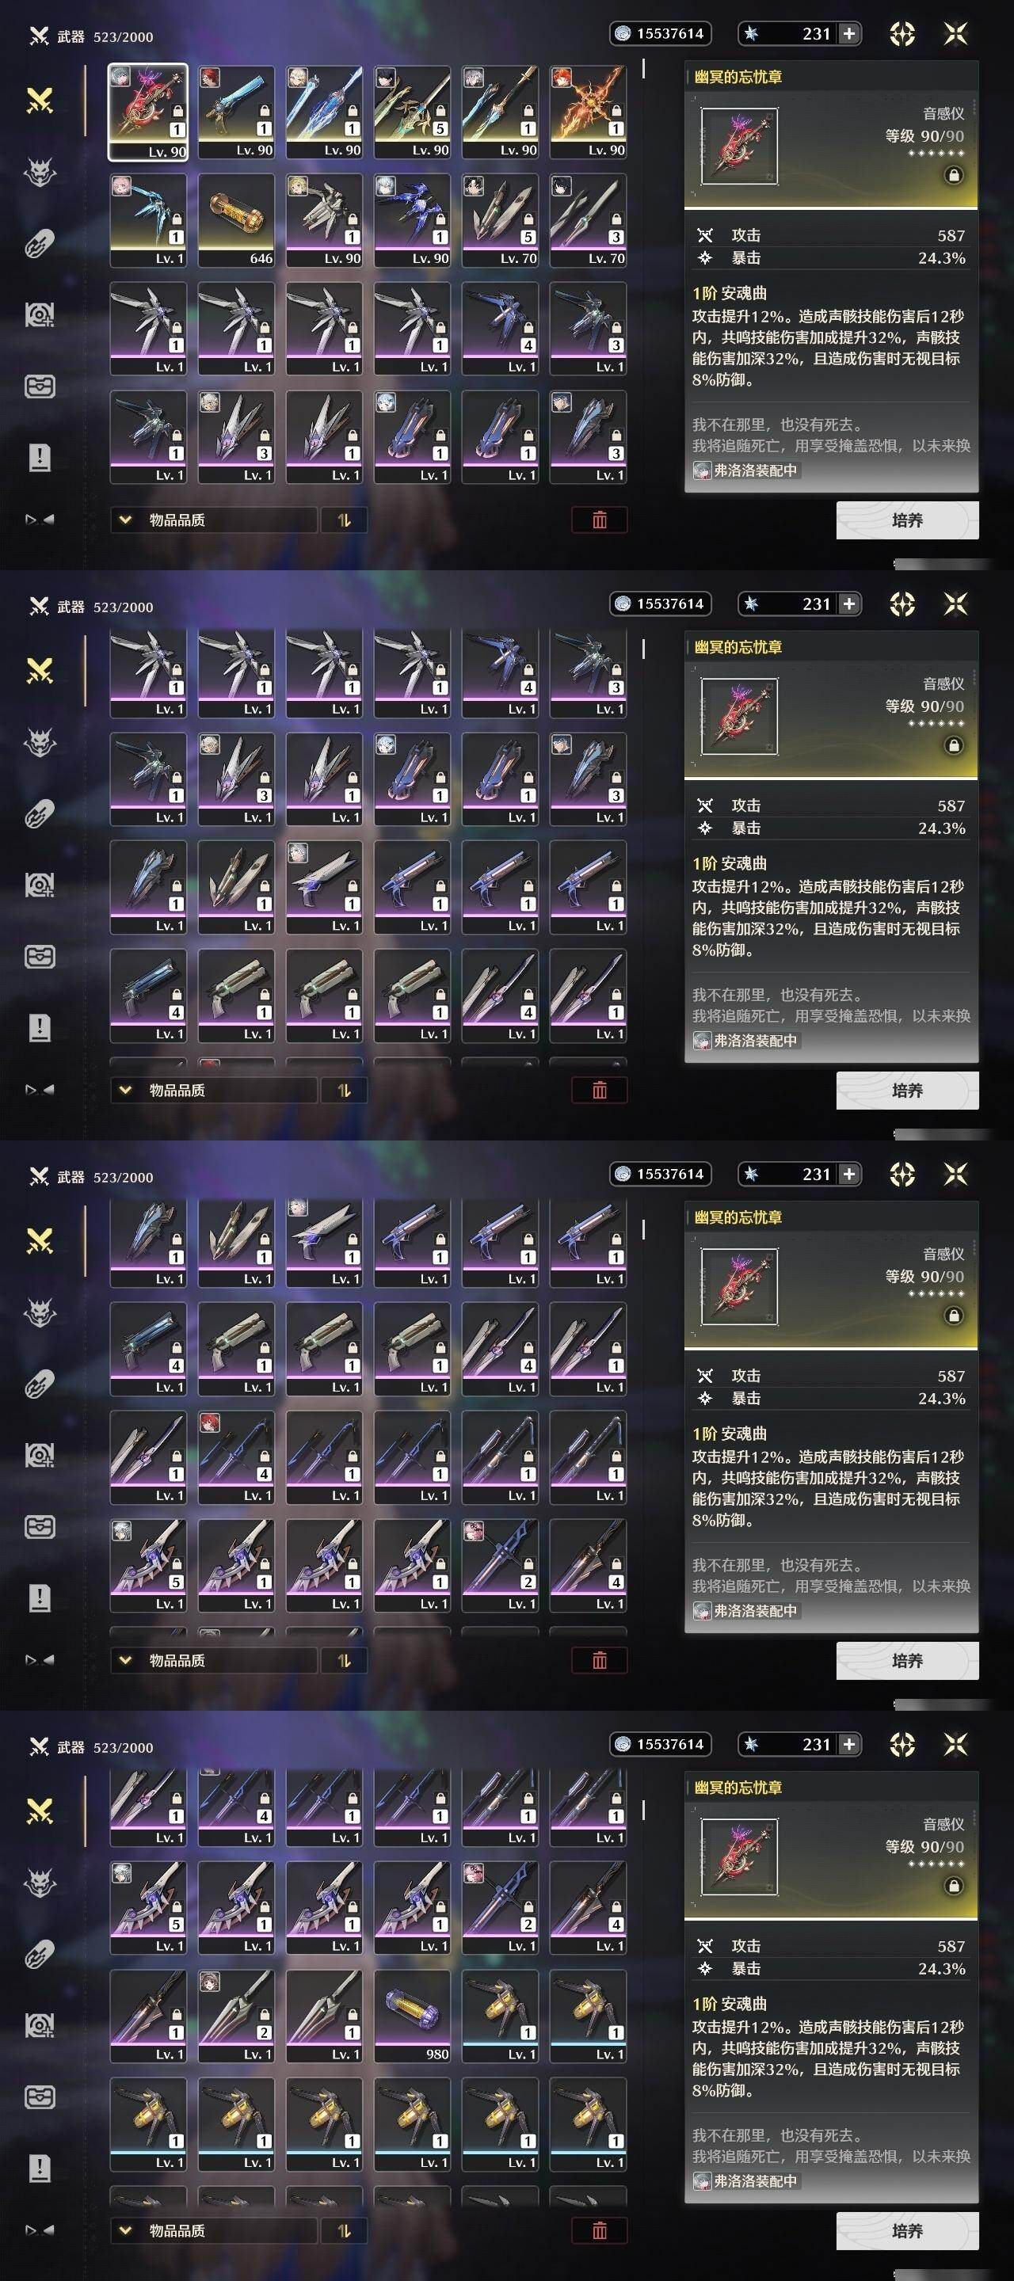Expand the sidebar collapse arrows in topmost panel

coord(40,520)
